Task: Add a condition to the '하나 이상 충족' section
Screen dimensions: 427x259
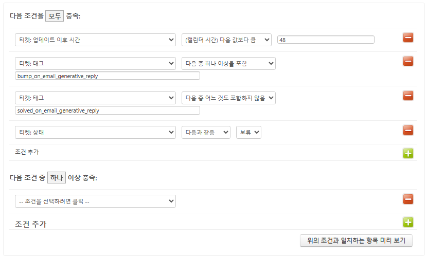Action: [x=408, y=222]
